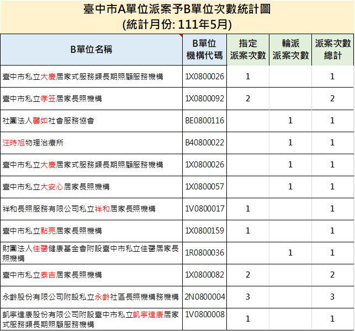Viewport: 355px width, 331px height.
Task: Click the 輪派 count 1 in the 汪時旭 row
Action: [x=290, y=143]
